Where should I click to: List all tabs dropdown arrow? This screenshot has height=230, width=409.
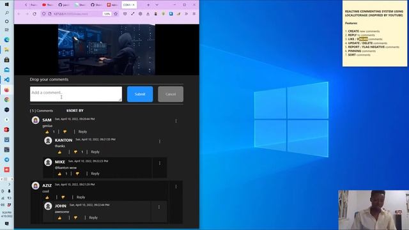(x=157, y=4)
